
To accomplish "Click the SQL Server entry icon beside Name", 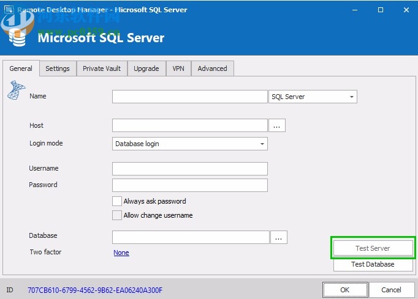I will [x=17, y=90].
